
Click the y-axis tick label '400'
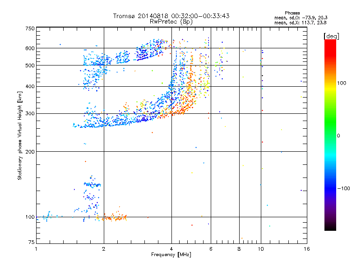click(30, 87)
